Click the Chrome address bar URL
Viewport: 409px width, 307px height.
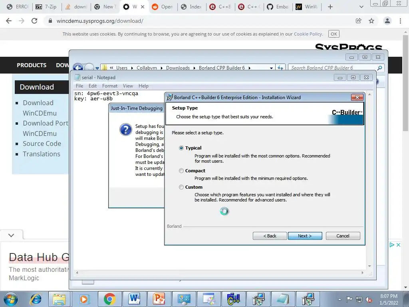pyautogui.click(x=100, y=21)
